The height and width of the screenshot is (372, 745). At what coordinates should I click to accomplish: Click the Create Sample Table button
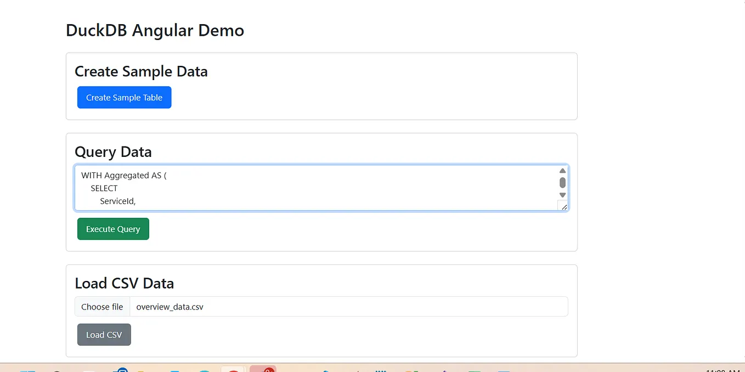pos(124,97)
